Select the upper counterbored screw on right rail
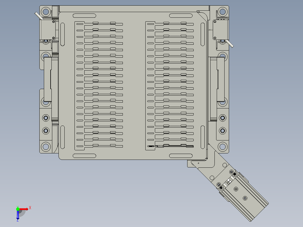The height and width of the screenshot is (227, 303). click(x=222, y=118)
